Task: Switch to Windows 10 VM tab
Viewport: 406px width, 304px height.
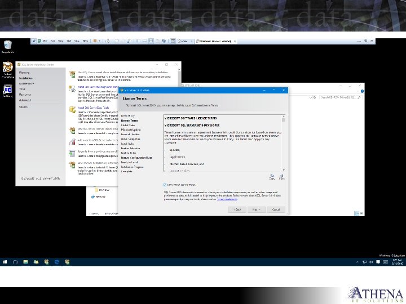Action: click(215, 41)
